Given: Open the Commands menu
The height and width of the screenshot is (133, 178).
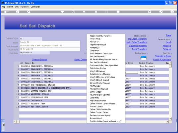Looking at the screenshot, I should point(35,7).
